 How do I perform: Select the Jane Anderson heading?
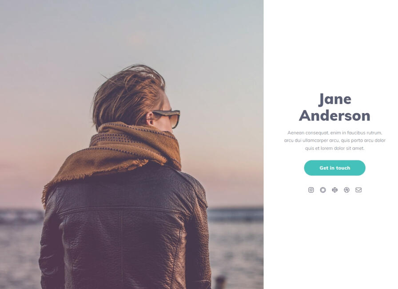pos(334,107)
